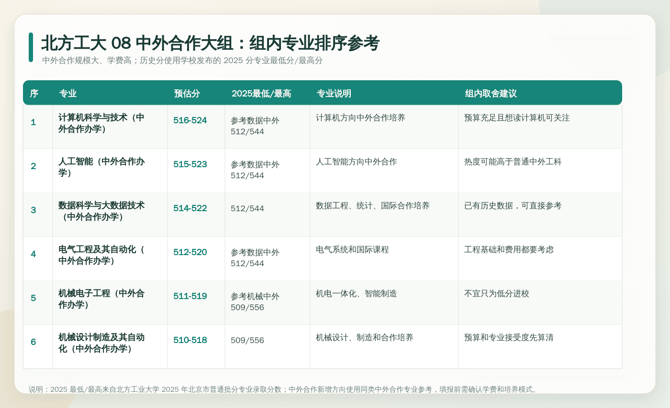Select 计算机科学与技术（中外合作办学） cell
Screen dimensions: 670x408
pos(110,127)
